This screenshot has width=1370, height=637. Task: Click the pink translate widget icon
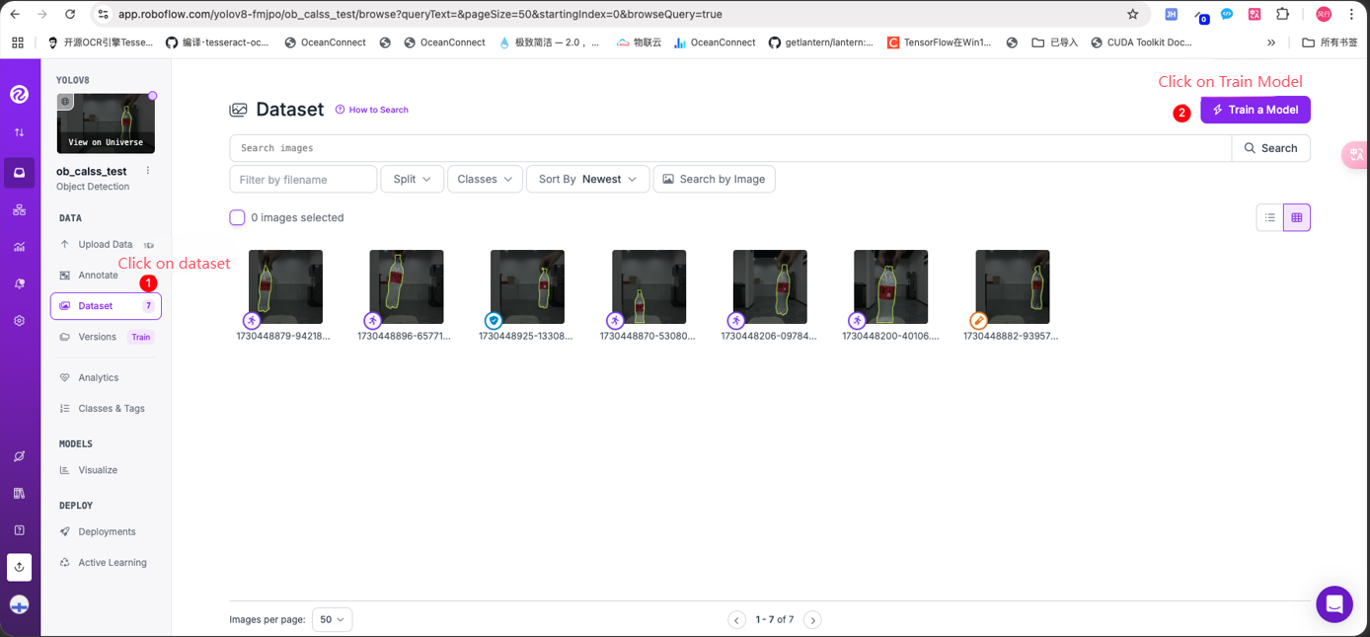[1356, 155]
